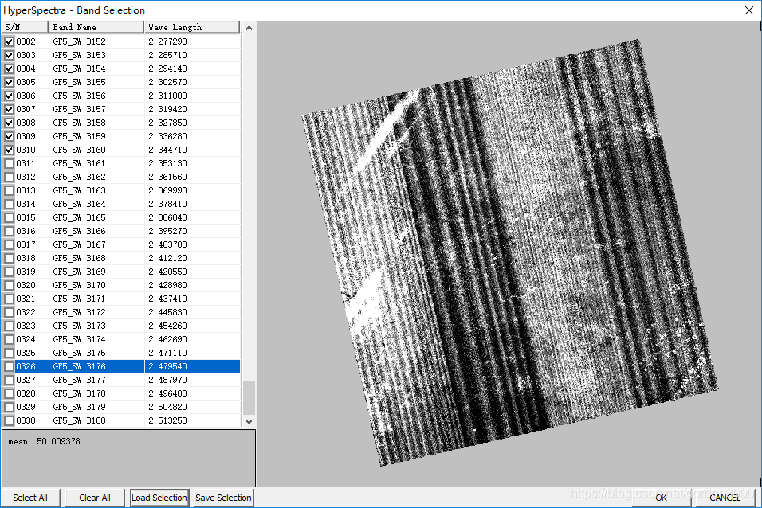This screenshot has height=508, width=762.
Task: Tick the checkbox for band 0330
Action: point(9,420)
